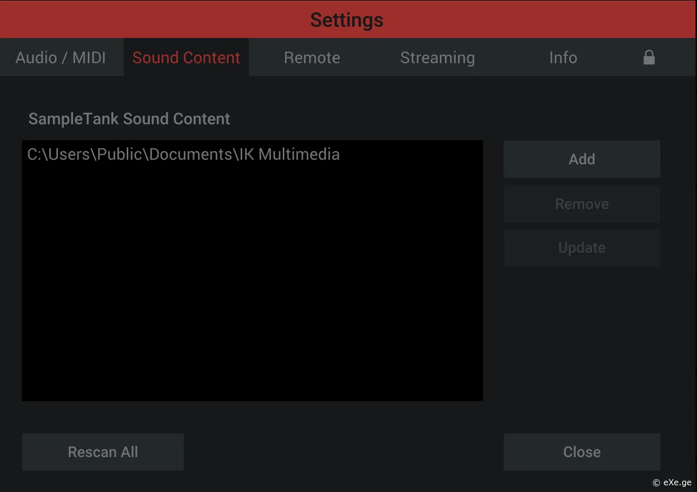Open the Audio / MIDI tab
697x492 pixels.
pyautogui.click(x=61, y=58)
